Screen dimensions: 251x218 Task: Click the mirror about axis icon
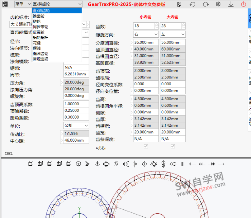coord(135,164)
